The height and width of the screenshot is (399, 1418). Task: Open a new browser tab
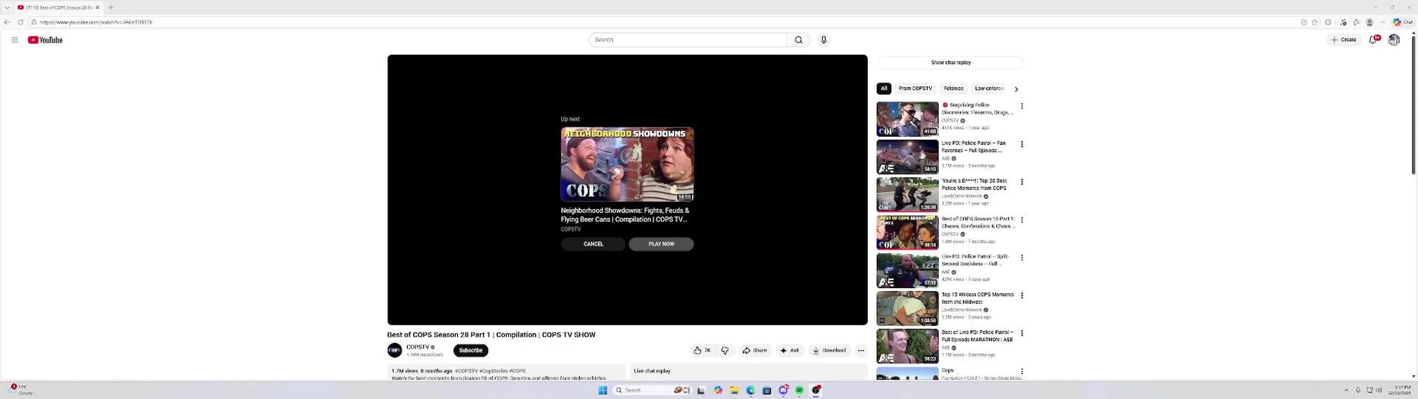point(111,7)
